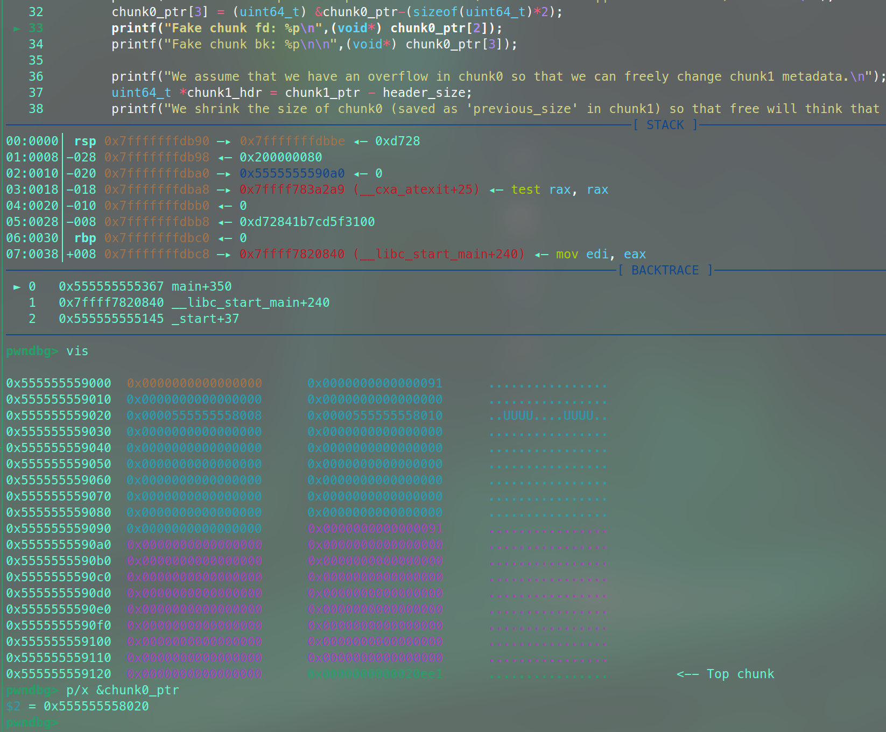Image resolution: width=886 pixels, height=732 pixels.
Task: Click stack canary value 0xd72841b7cd5f3100
Action: pos(307,222)
